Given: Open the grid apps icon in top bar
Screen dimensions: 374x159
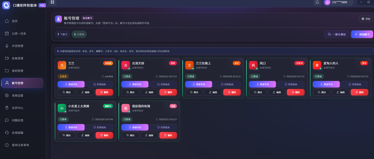Looking at the screenshot, I should point(53,2).
